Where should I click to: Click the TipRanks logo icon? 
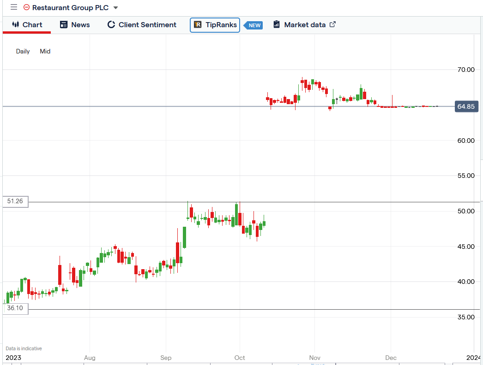pyautogui.click(x=198, y=24)
